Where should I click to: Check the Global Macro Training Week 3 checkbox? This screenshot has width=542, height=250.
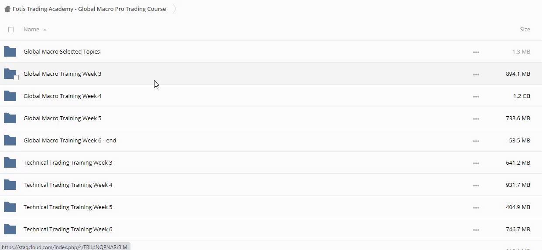click(16, 78)
